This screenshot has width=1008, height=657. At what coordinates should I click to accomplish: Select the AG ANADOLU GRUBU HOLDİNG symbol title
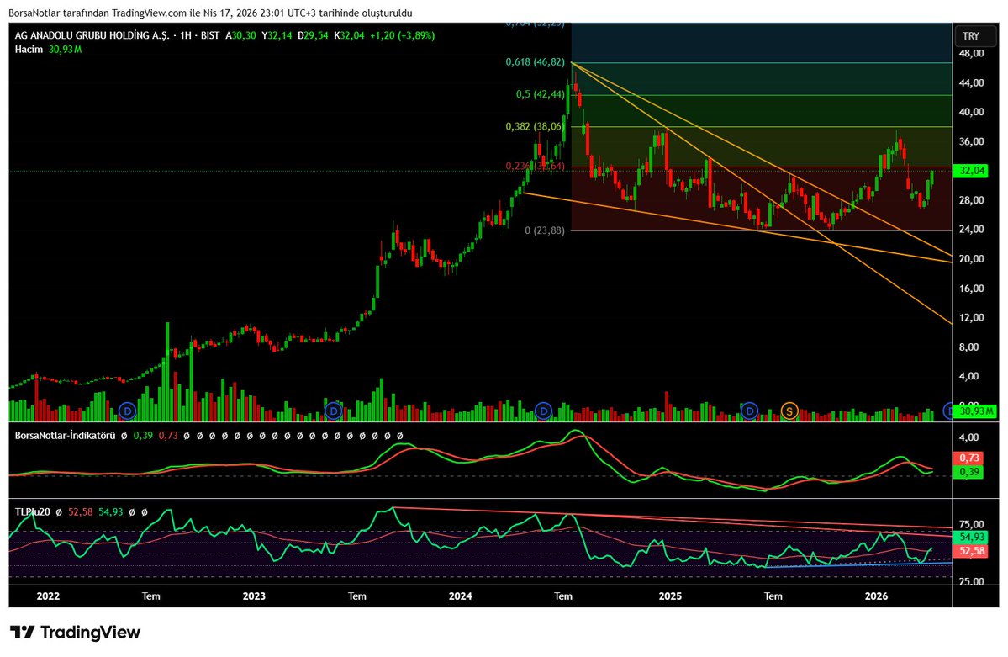coord(92,36)
